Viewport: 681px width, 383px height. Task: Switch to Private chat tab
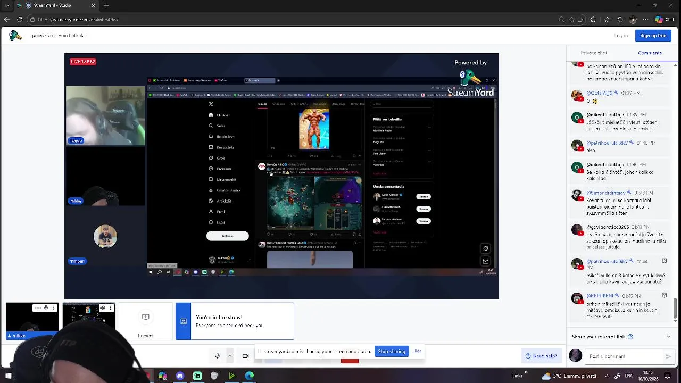[594, 53]
